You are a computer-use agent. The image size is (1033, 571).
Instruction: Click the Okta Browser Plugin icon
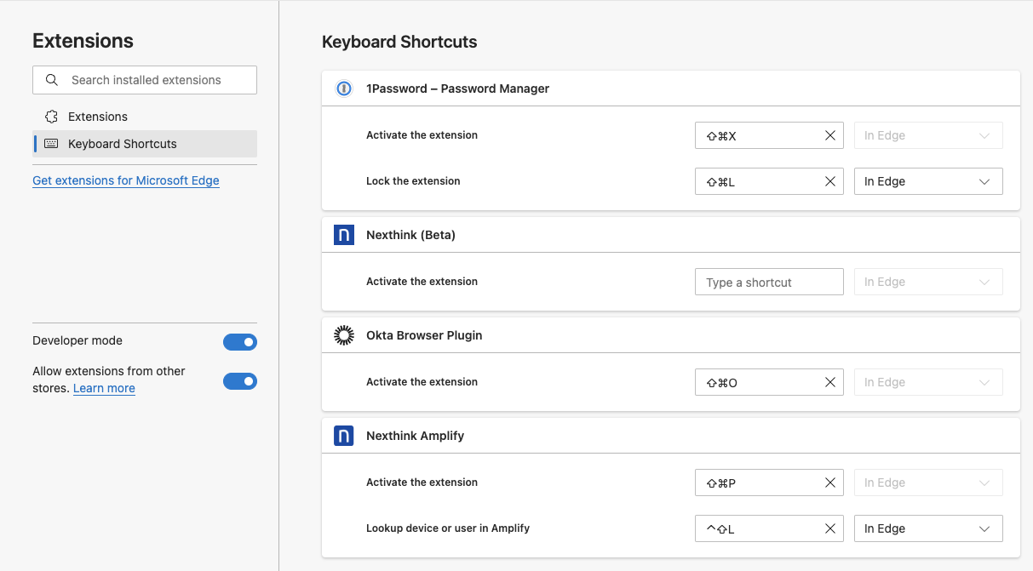coord(343,335)
